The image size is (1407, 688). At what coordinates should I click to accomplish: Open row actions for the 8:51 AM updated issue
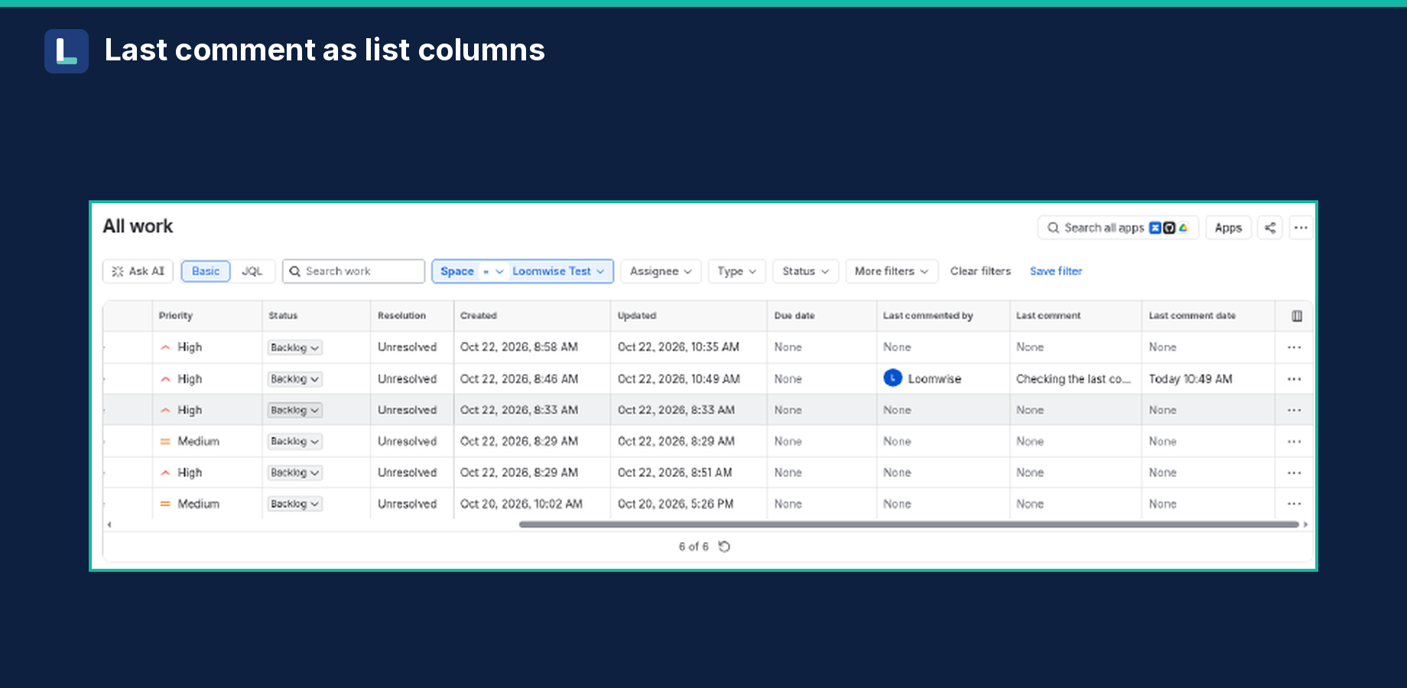point(1294,473)
